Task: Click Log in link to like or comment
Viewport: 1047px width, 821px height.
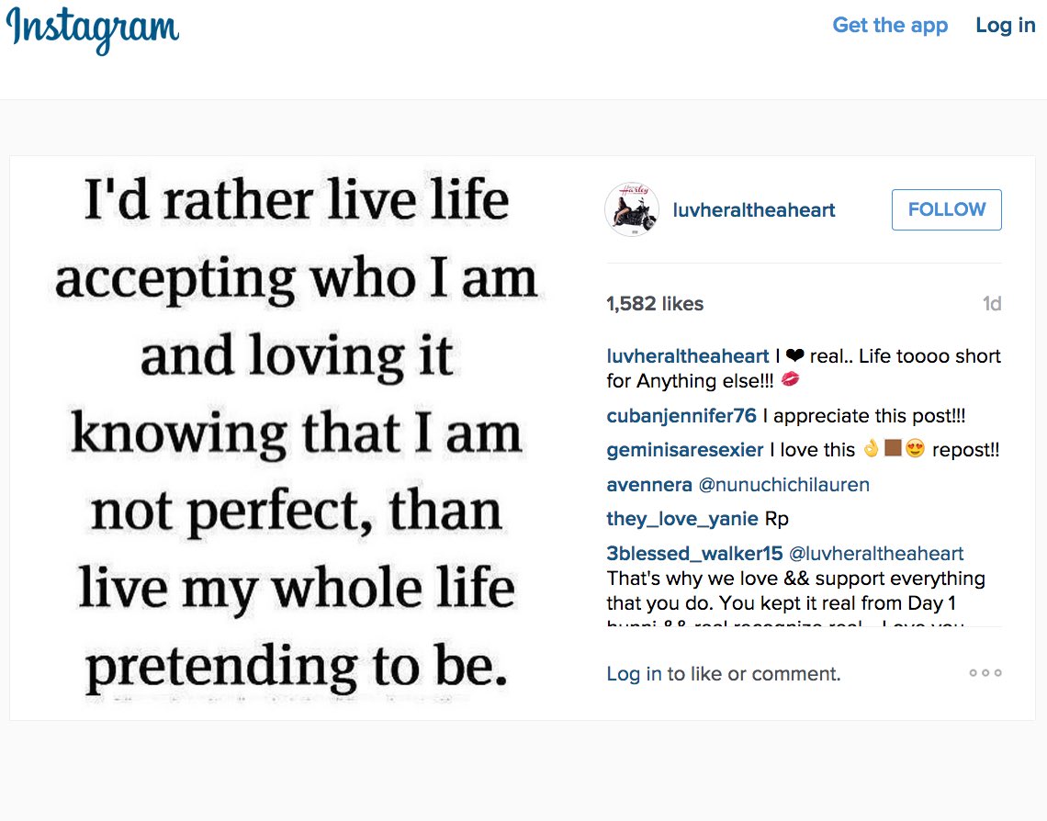Action: pos(635,674)
